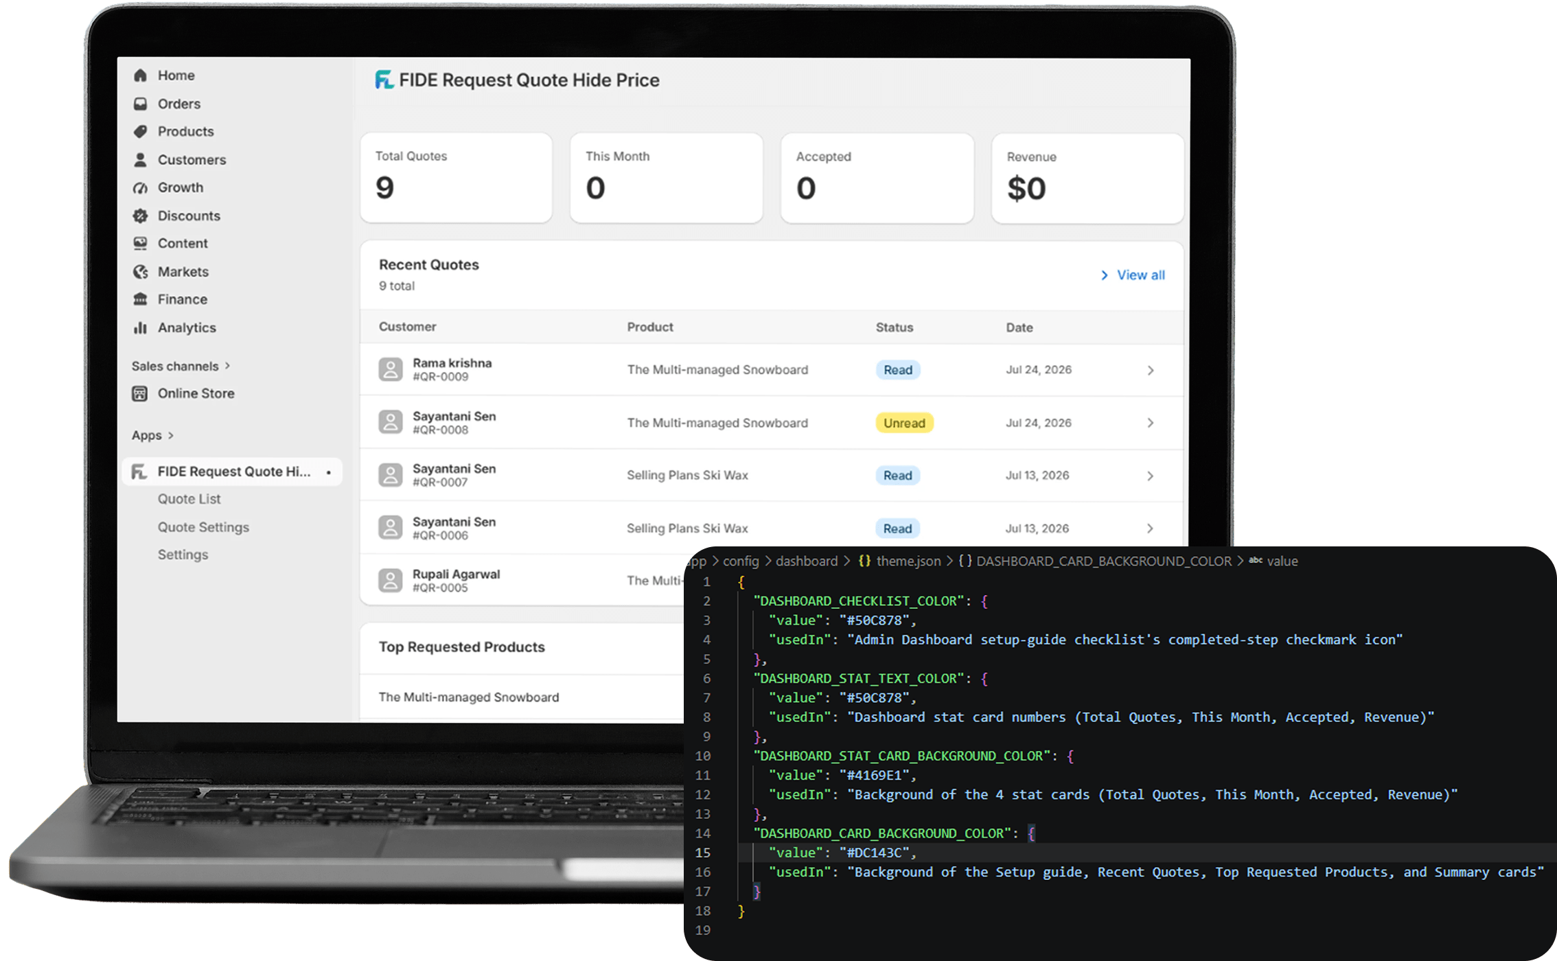The height and width of the screenshot is (961, 1557).
Task: Click the Accepted stat card
Action: [x=877, y=178]
